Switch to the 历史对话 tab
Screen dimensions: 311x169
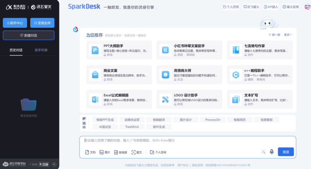(x=16, y=50)
